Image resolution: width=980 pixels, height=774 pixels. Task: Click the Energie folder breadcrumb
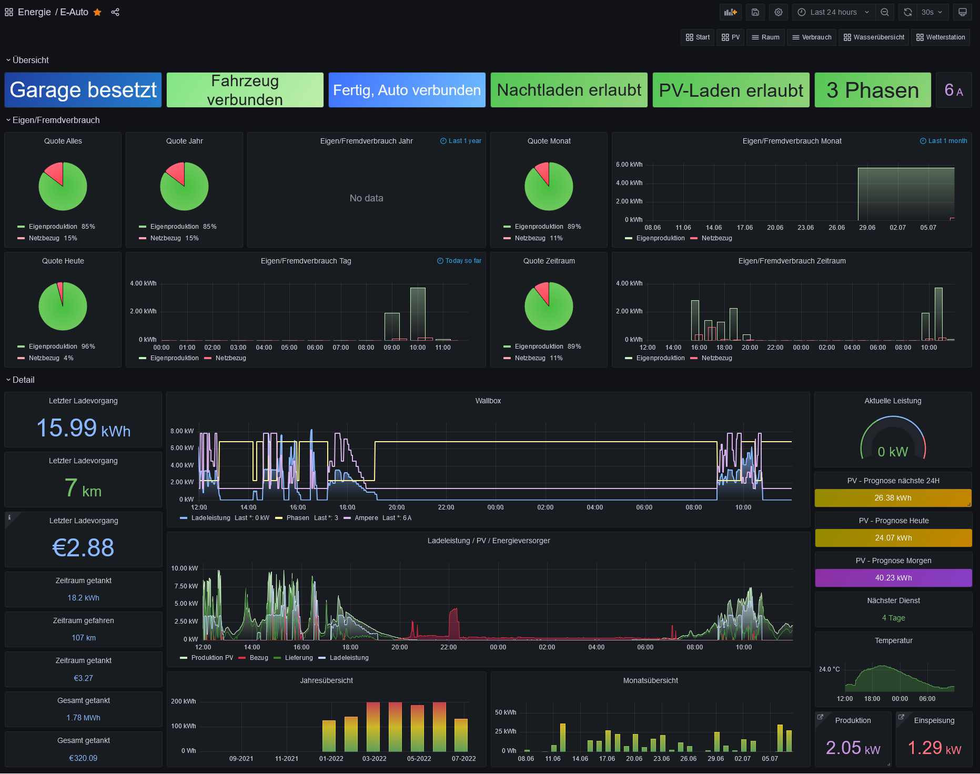click(x=34, y=12)
